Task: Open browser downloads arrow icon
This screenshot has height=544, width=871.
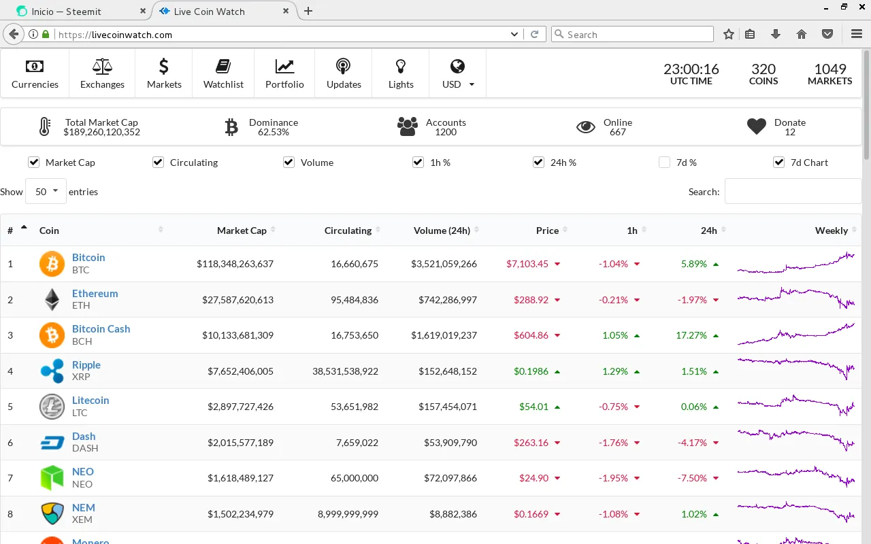Action: point(775,34)
